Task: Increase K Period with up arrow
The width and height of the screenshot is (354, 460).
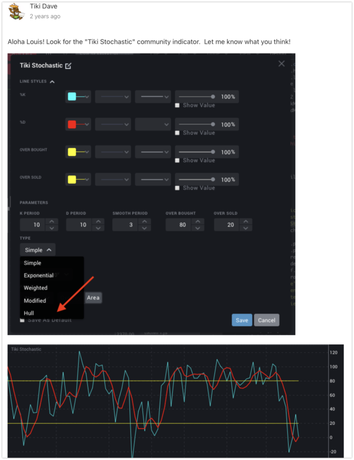Action: tap(52, 221)
